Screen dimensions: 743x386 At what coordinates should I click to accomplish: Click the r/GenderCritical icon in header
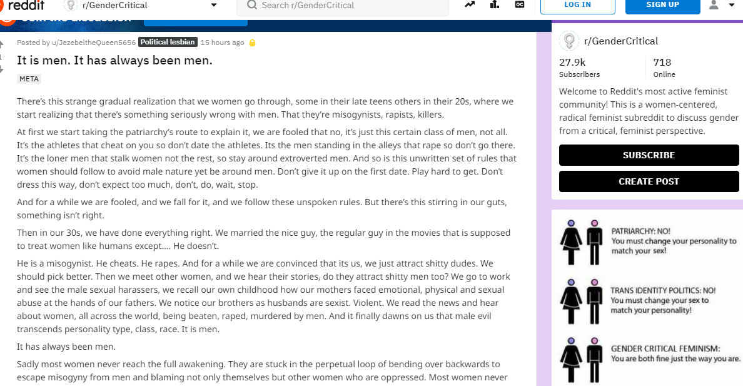tap(71, 5)
